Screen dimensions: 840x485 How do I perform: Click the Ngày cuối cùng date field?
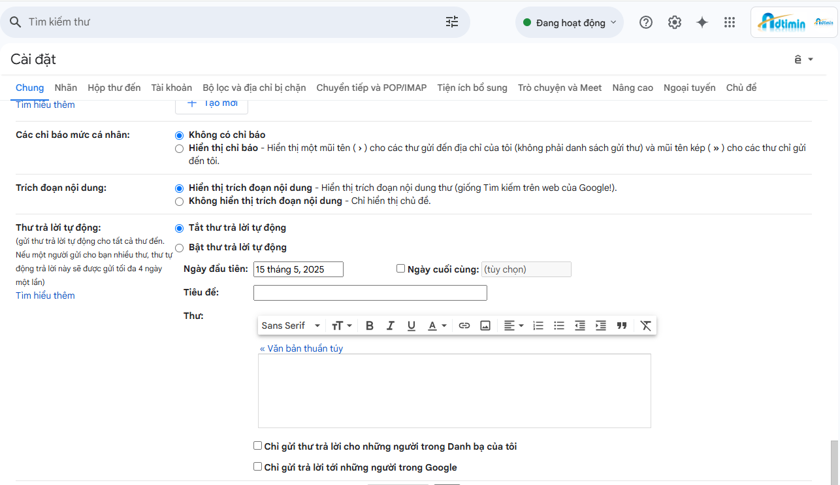[526, 269]
